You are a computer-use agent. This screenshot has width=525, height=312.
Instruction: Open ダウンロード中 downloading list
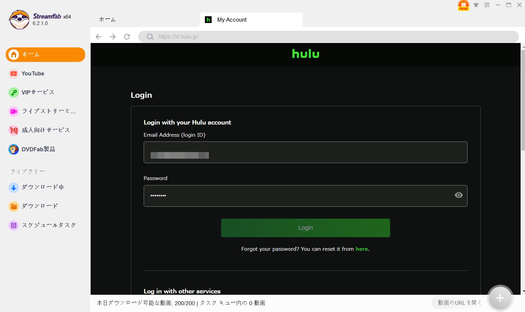pyautogui.click(x=45, y=187)
